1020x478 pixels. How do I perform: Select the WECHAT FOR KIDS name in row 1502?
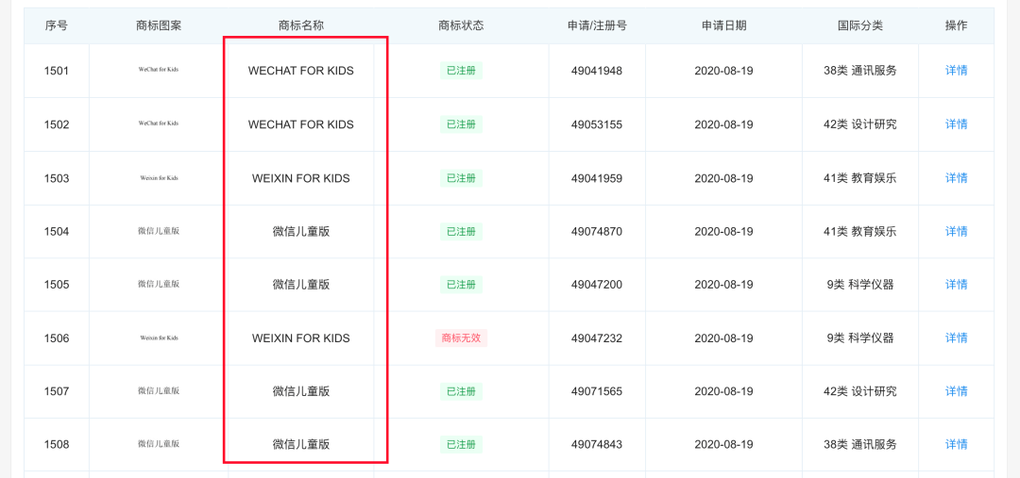click(x=301, y=124)
